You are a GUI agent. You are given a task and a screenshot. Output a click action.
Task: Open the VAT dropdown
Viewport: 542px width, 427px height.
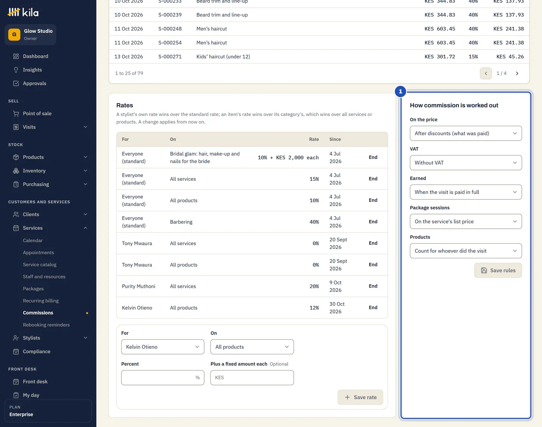(x=466, y=163)
